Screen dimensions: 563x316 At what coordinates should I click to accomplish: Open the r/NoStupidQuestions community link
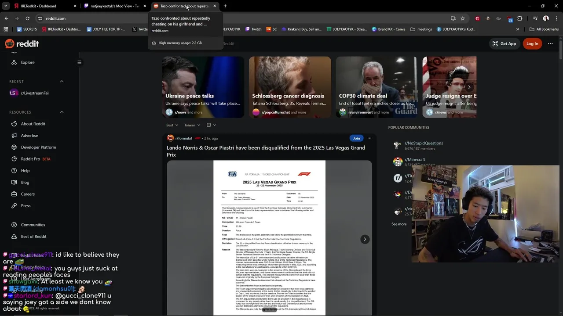(424, 143)
